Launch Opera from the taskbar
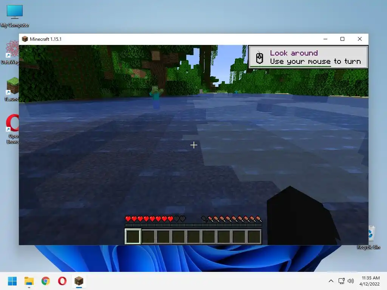 click(x=62, y=281)
